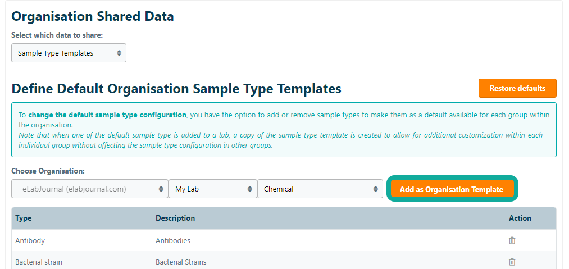
Task: Click the 'Select which data to share' label
Action: (x=57, y=35)
